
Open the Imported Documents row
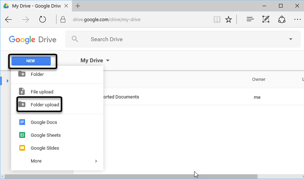(x=204, y=97)
